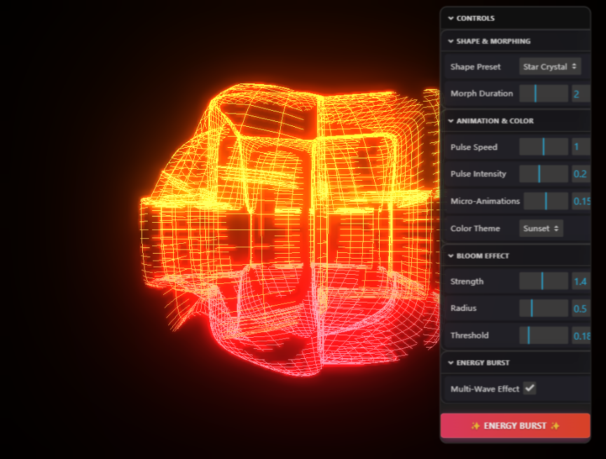Collapse the Controls panel chevron
This screenshot has height=459, width=606.
click(x=450, y=18)
